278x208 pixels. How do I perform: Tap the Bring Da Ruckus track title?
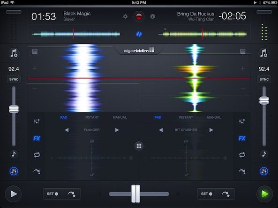(195, 14)
